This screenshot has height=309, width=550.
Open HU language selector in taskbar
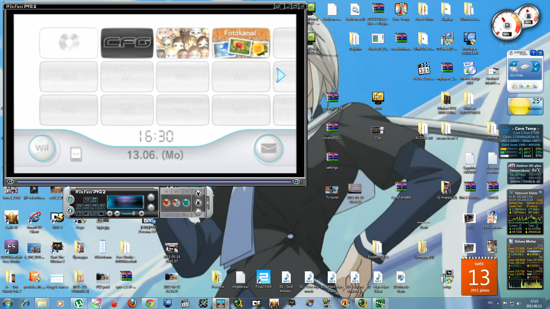tap(490, 303)
